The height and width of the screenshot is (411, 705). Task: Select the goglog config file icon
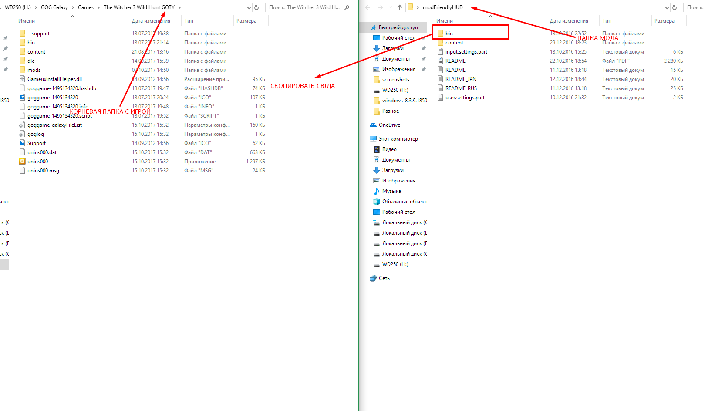point(22,134)
